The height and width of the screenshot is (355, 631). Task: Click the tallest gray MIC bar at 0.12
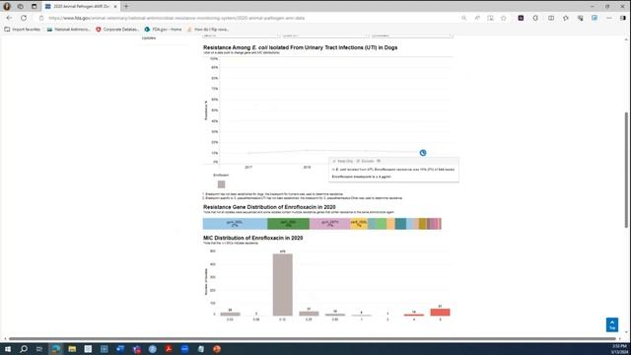[x=283, y=285]
